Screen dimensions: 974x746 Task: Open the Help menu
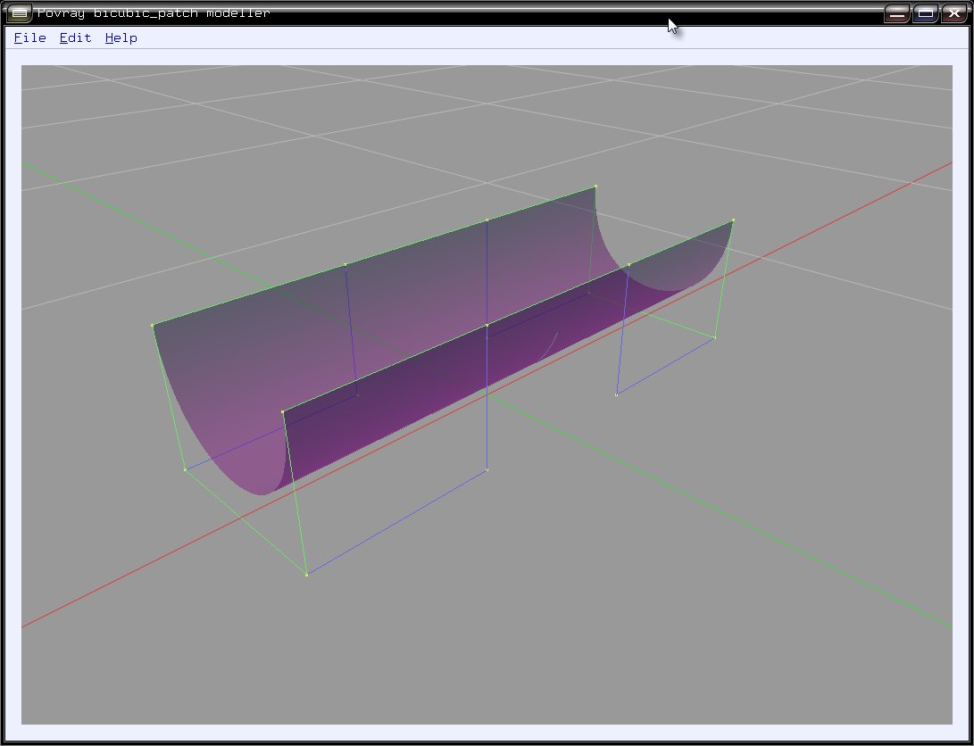(121, 37)
